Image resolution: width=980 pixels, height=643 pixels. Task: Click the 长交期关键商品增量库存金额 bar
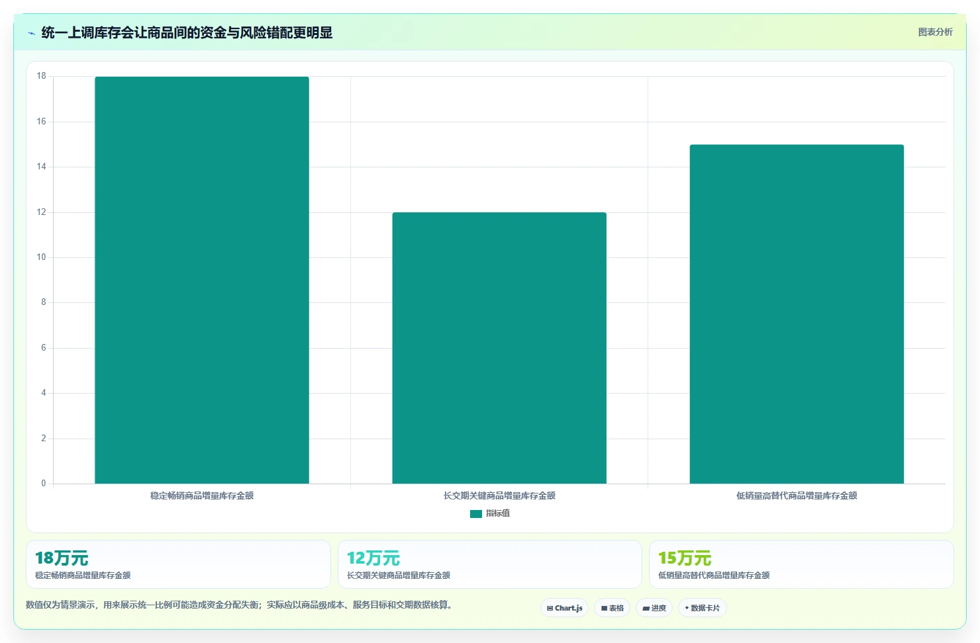(499, 348)
